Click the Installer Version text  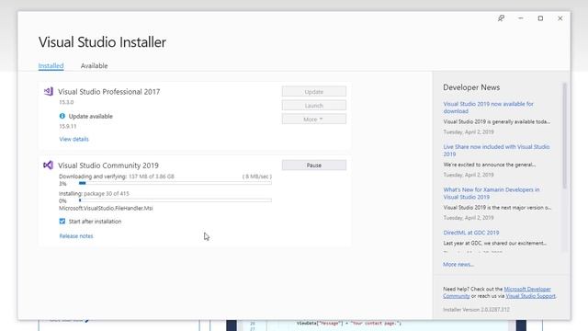click(476, 310)
